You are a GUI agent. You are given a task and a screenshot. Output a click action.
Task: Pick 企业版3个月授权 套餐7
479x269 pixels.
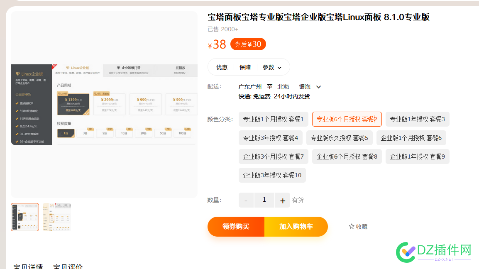pyautogui.click(x=274, y=157)
